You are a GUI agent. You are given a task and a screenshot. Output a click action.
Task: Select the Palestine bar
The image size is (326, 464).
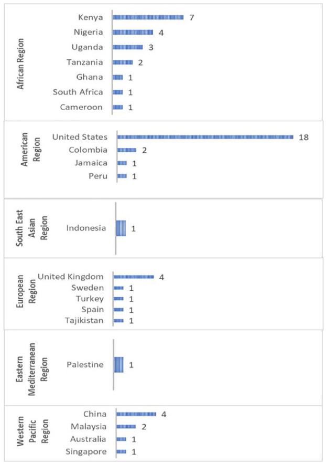coord(119,365)
